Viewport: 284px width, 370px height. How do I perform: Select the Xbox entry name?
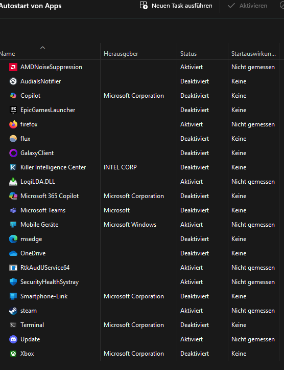click(27, 354)
